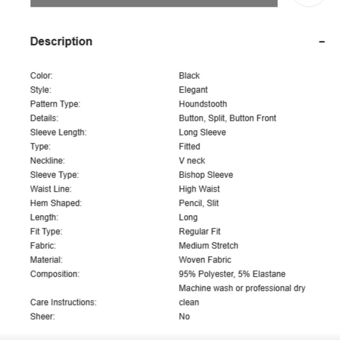Viewport: 340px width, 340px height.
Task: Click the Elegant style value
Action: [193, 90]
